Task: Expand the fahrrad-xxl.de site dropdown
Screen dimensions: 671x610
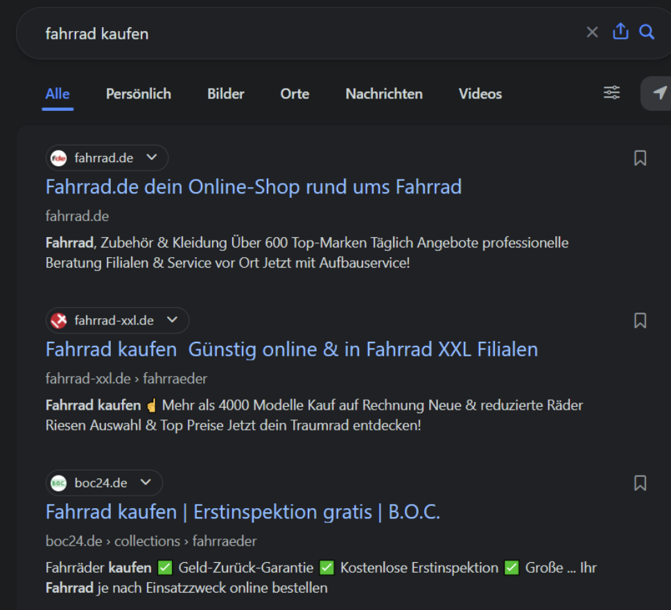Action: tap(173, 320)
